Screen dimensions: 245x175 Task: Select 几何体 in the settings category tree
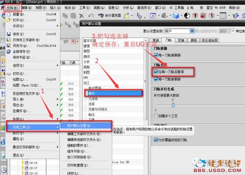coord(93,99)
